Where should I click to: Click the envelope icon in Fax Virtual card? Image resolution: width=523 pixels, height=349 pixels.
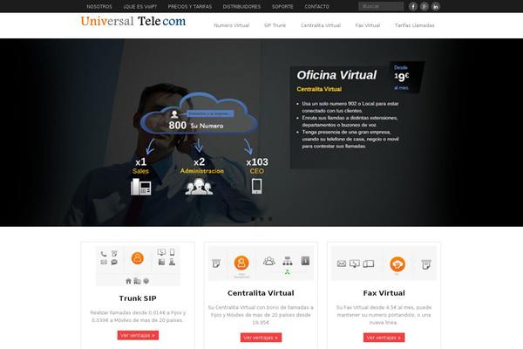(x=342, y=263)
